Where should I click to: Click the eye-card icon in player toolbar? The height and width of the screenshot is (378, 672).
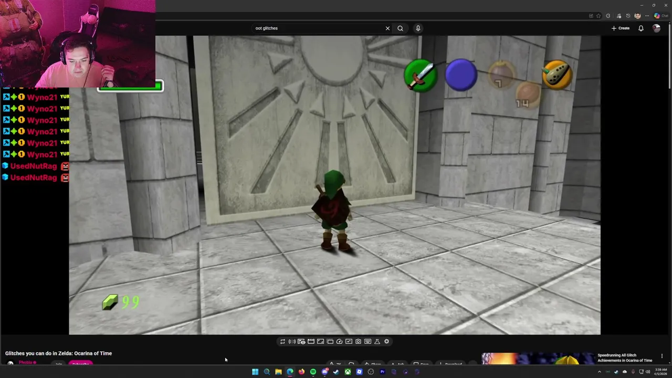click(301, 341)
